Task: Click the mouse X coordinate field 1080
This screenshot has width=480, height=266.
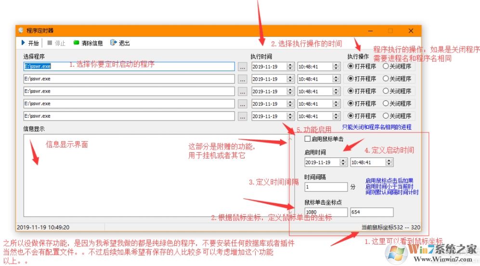Action: point(326,212)
